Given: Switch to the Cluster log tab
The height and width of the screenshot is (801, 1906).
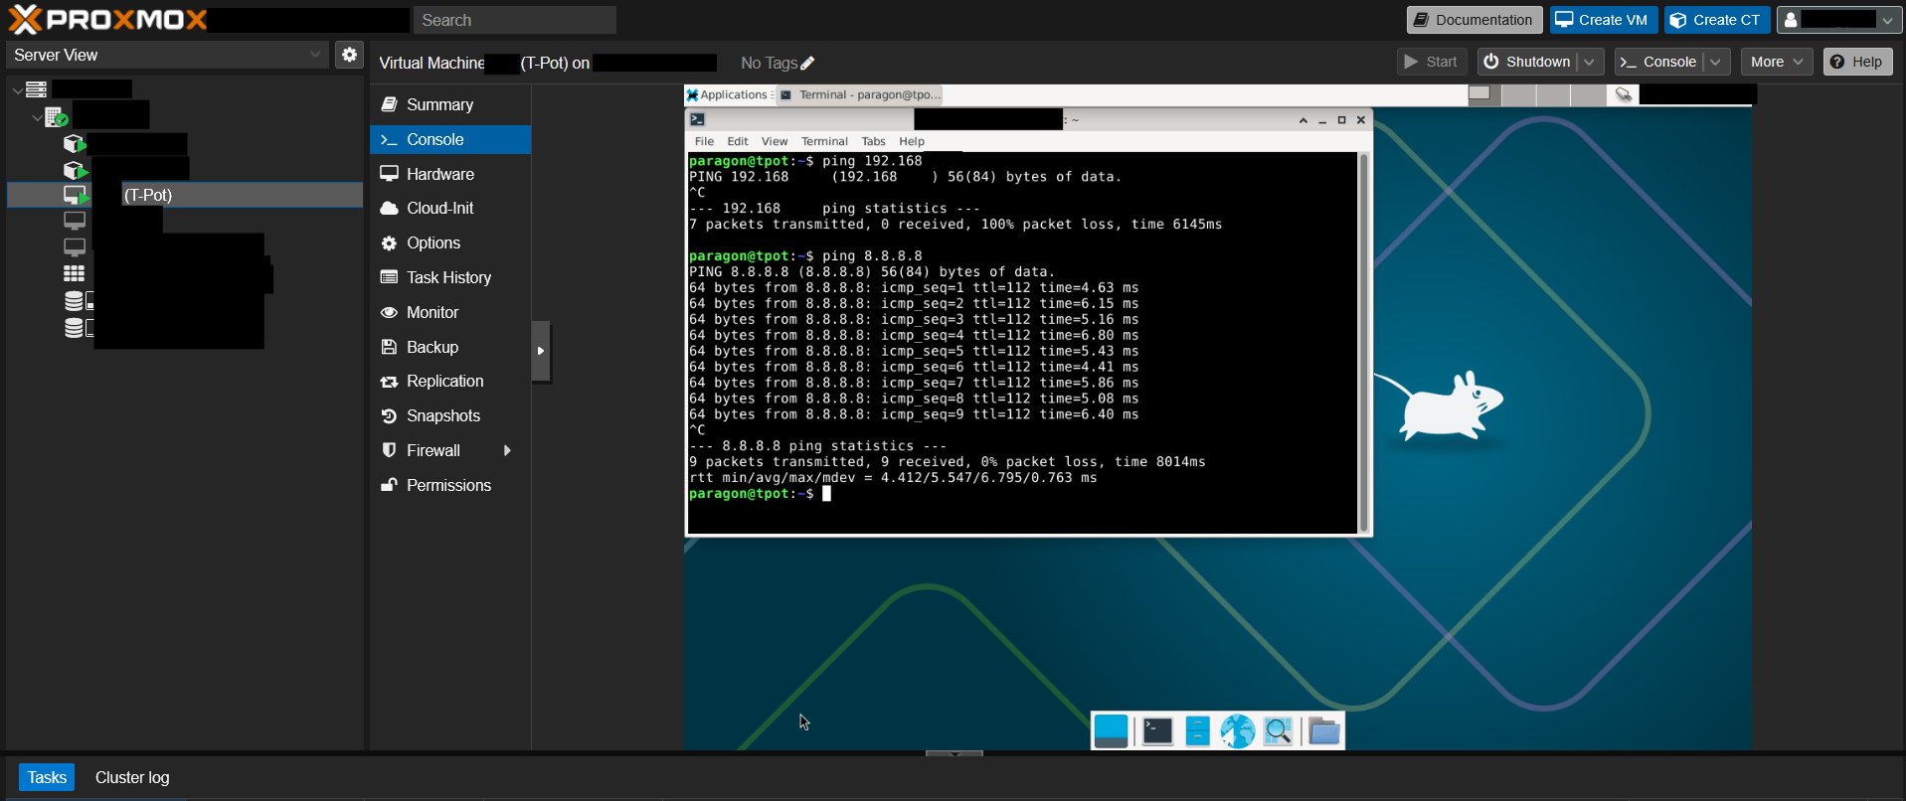Looking at the screenshot, I should click(132, 777).
